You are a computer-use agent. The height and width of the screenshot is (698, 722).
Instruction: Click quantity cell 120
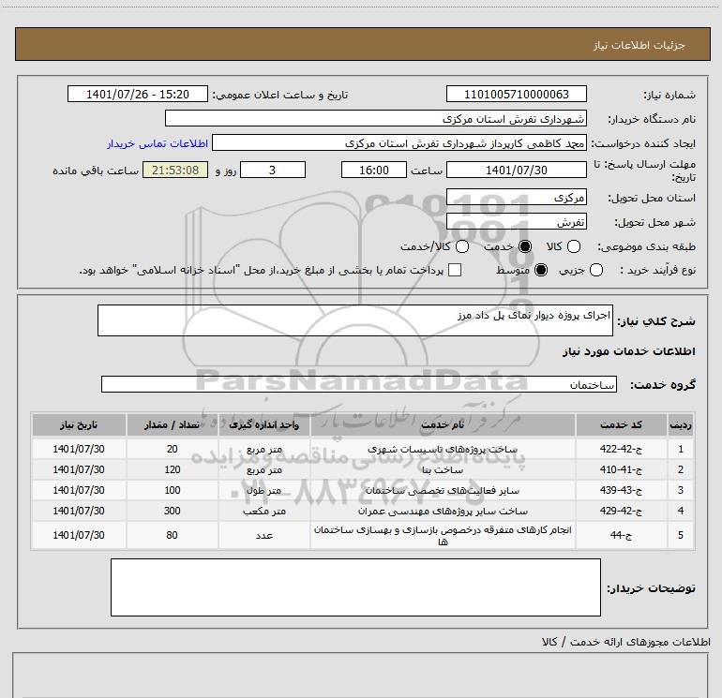click(x=172, y=469)
